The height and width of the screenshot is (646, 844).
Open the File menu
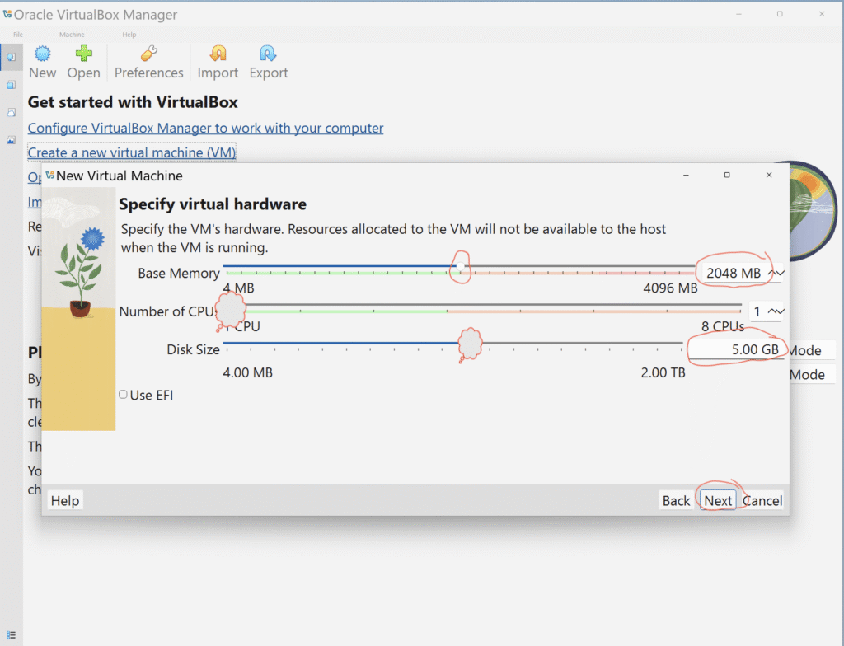pos(18,35)
